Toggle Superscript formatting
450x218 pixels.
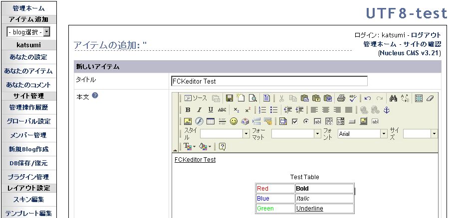point(247,110)
